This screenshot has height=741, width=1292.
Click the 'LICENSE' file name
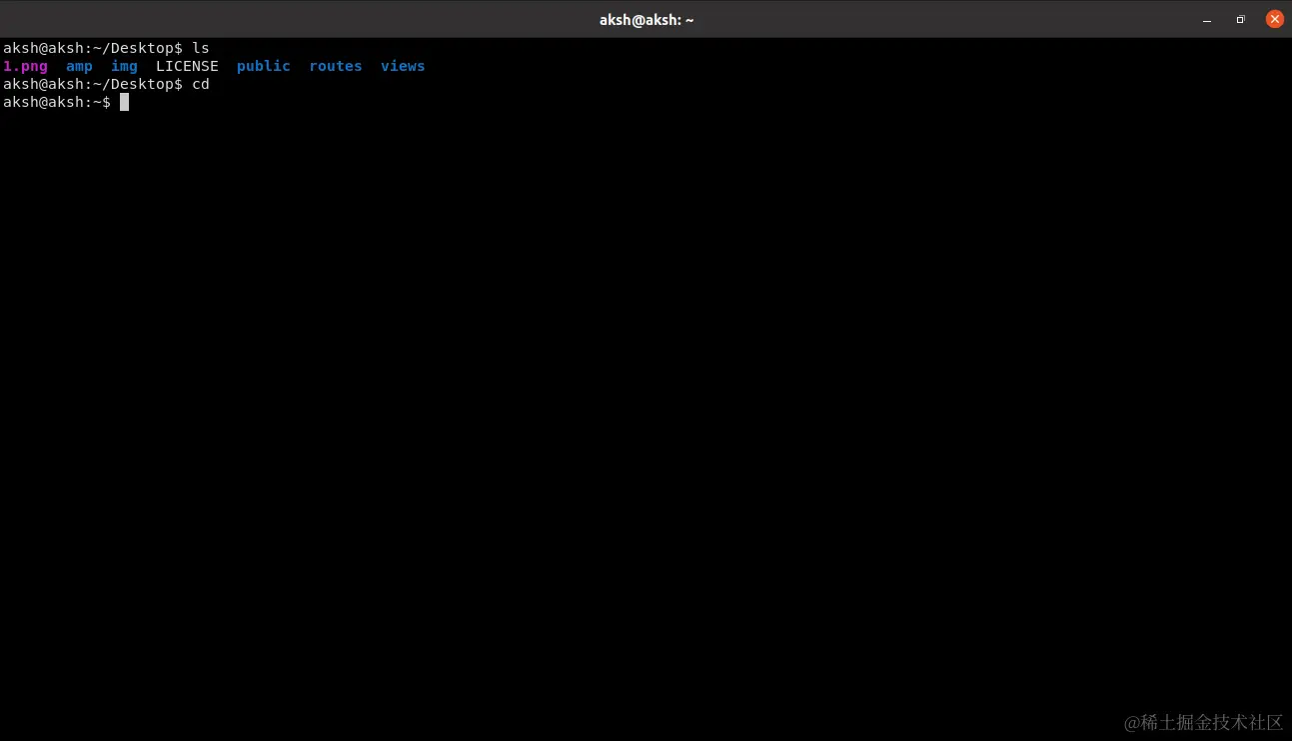click(x=187, y=66)
